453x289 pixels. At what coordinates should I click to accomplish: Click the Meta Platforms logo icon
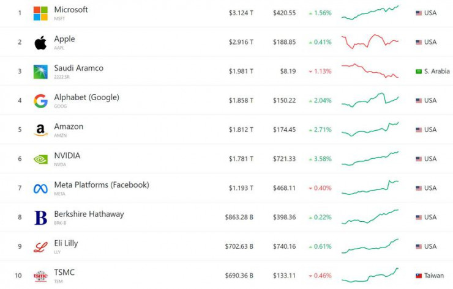pyautogui.click(x=40, y=188)
